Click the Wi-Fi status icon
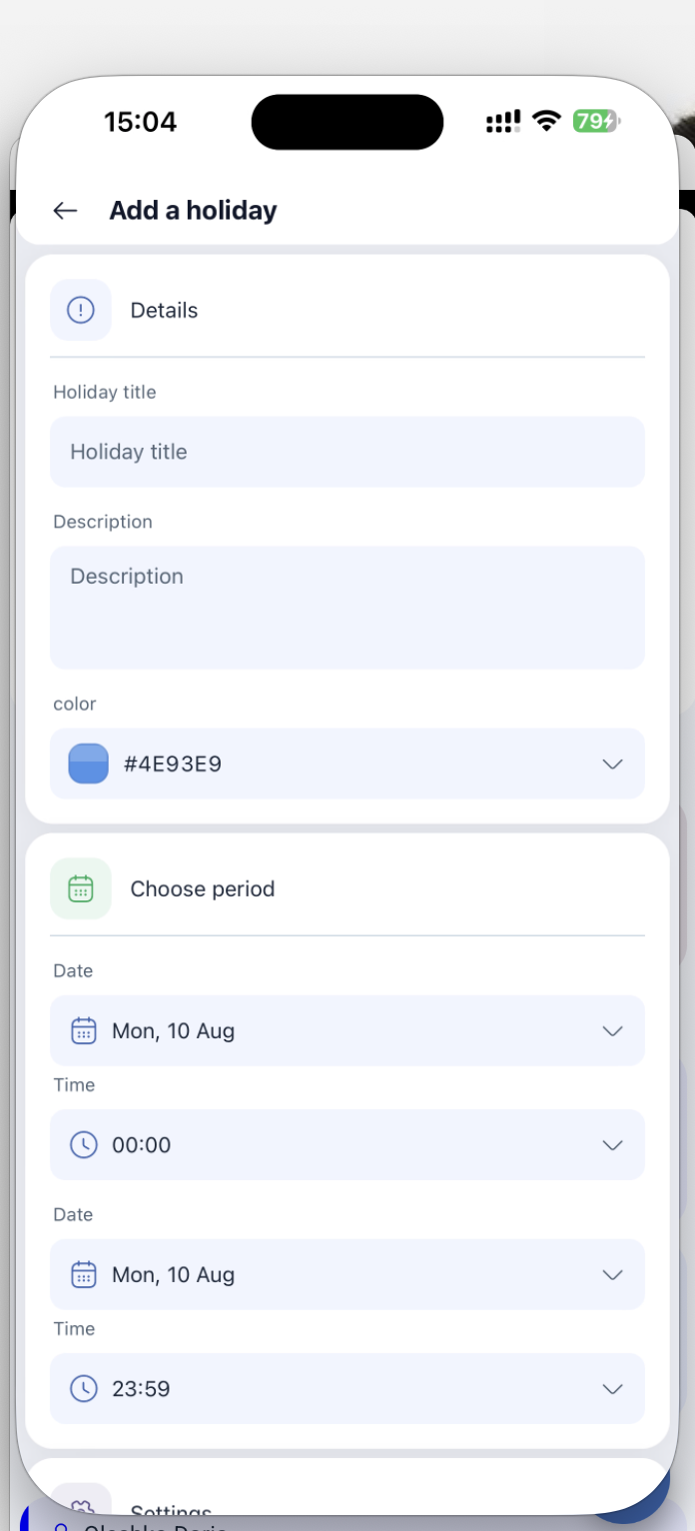Screen dimensions: 695x1531 (x=546, y=121)
